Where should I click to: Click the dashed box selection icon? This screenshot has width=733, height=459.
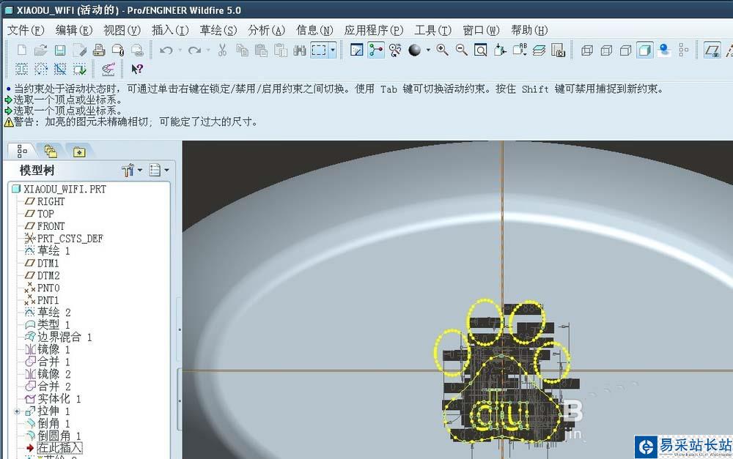tap(319, 50)
